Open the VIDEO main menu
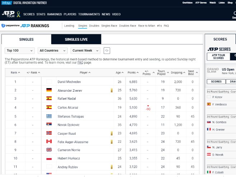This screenshot has width=236, height=177. pos(116,14)
